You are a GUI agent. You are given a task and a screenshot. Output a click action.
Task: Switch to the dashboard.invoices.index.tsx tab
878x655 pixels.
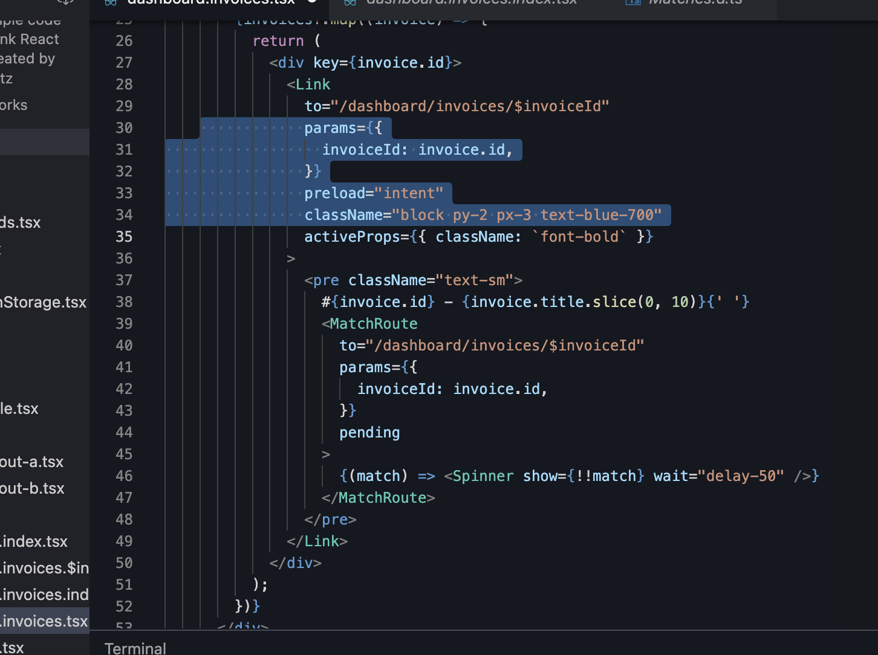471,2
